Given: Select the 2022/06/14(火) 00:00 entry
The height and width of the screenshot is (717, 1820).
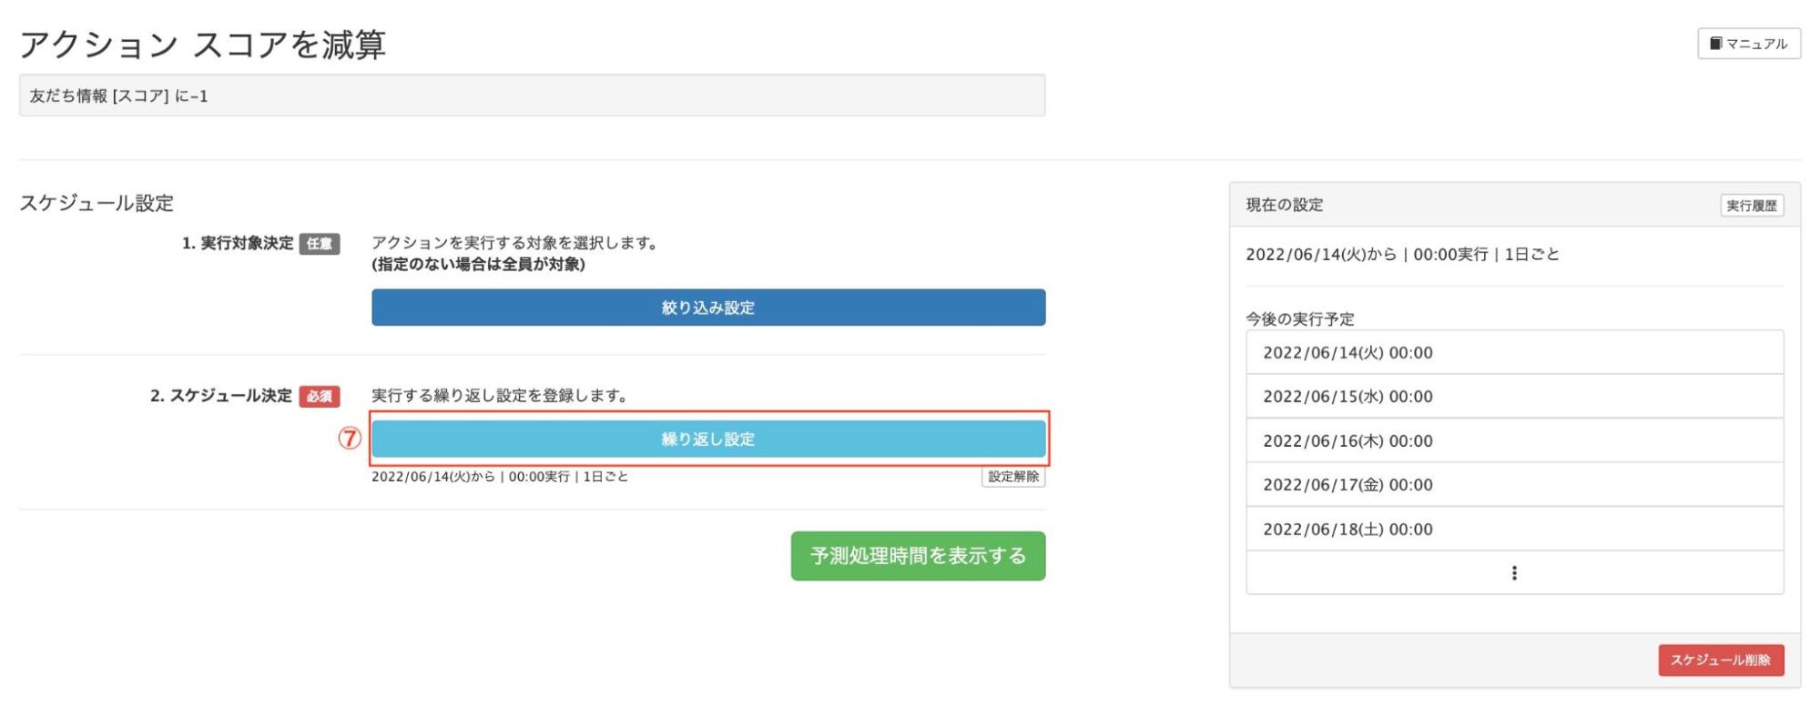Looking at the screenshot, I should tap(1513, 353).
